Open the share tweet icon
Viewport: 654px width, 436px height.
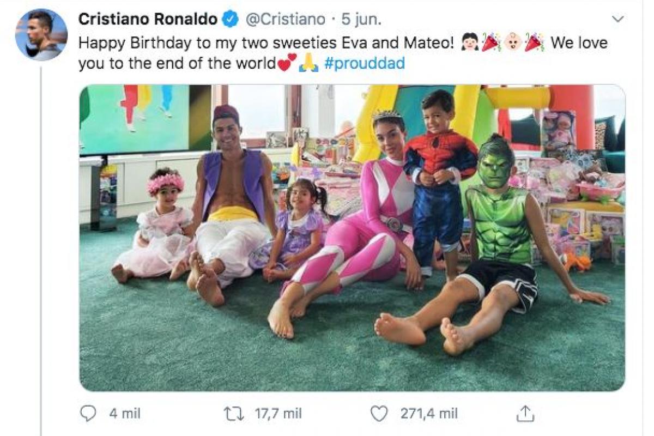525,414
